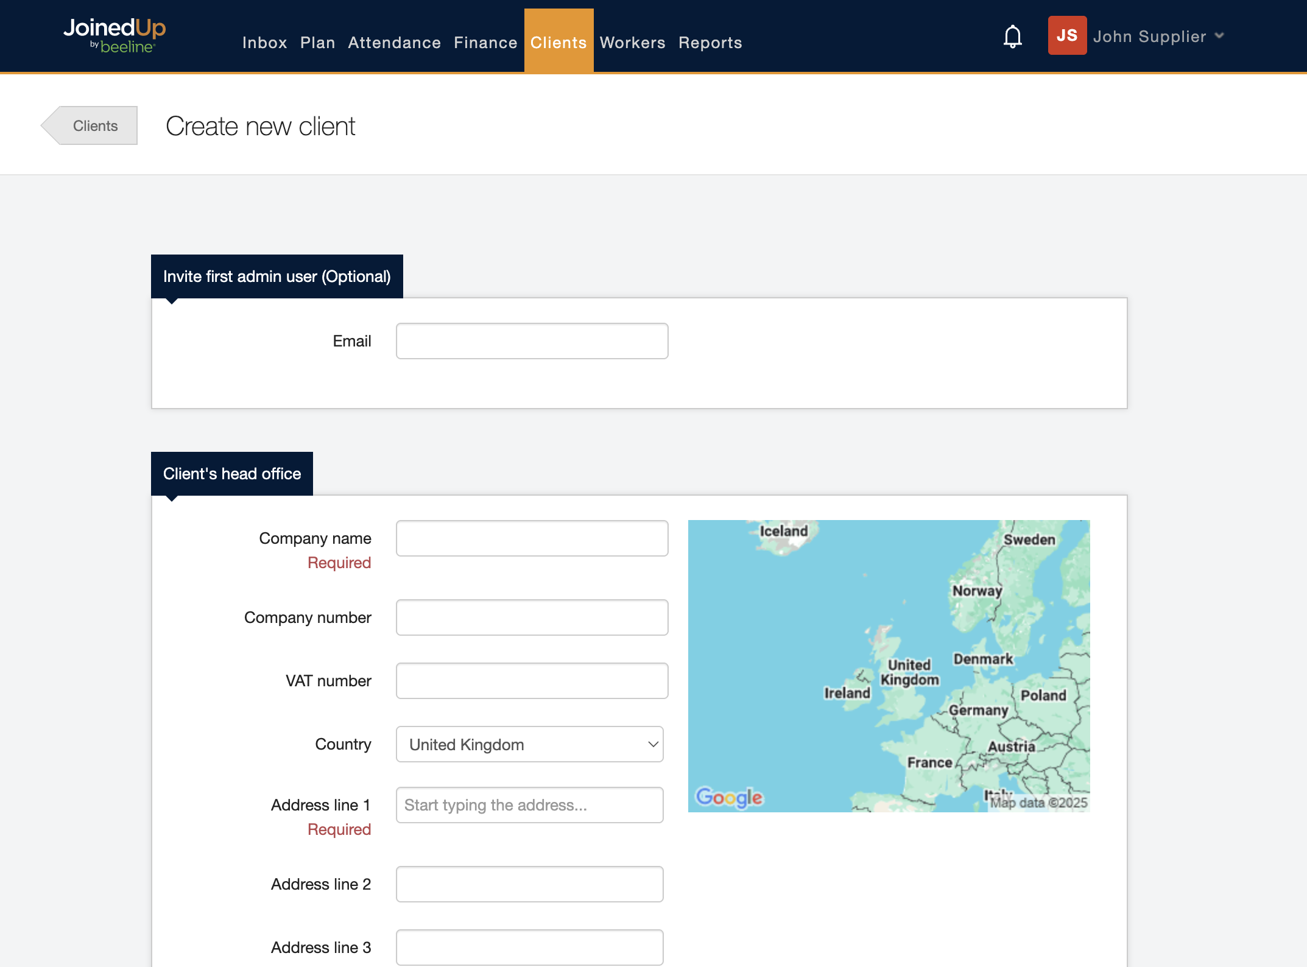The height and width of the screenshot is (967, 1307).
Task: Open the Attendance tab
Action: 394,43
